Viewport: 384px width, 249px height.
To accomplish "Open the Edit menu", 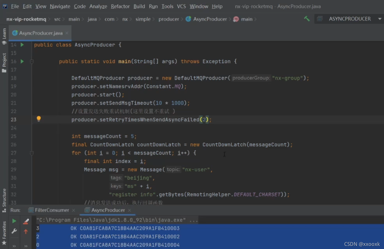I will tap(27, 6).
